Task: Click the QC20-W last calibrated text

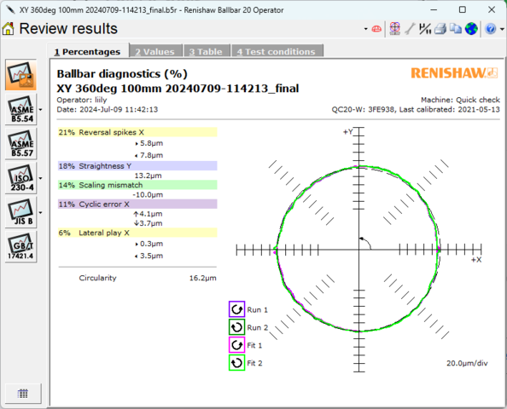Action: (x=416, y=109)
